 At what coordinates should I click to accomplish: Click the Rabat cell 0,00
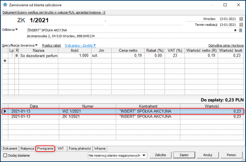(x=155, y=56)
